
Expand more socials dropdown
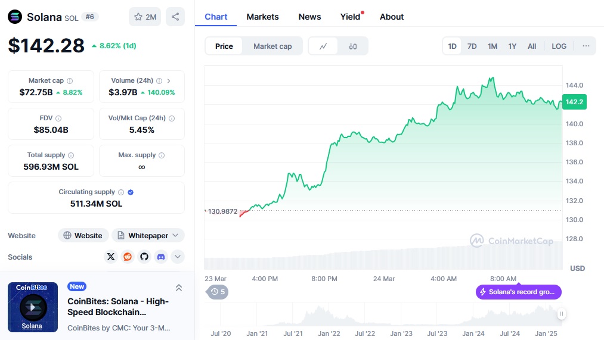point(178,257)
